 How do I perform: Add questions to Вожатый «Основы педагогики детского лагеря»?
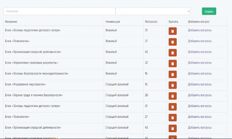click(200, 30)
